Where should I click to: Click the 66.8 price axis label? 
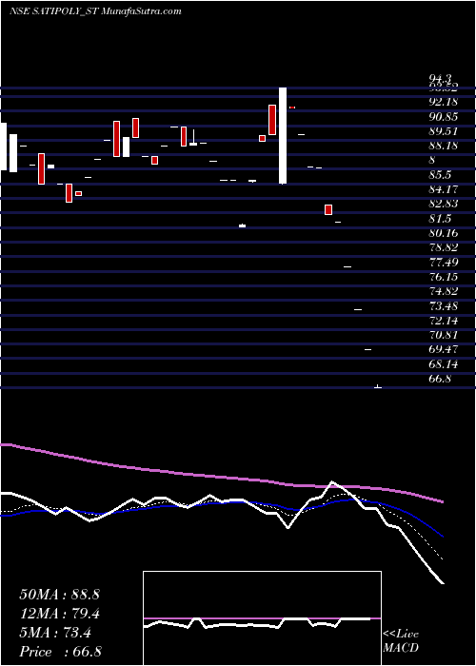(440, 378)
